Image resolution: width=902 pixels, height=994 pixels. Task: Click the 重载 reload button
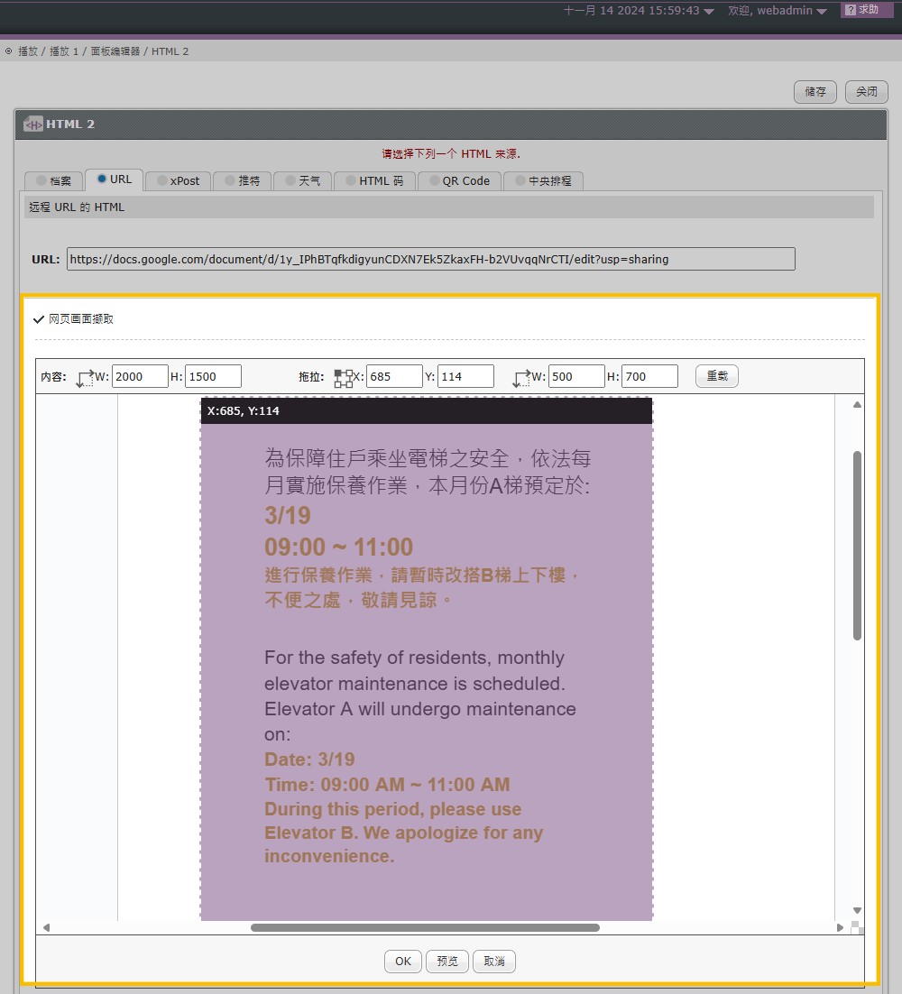(717, 376)
